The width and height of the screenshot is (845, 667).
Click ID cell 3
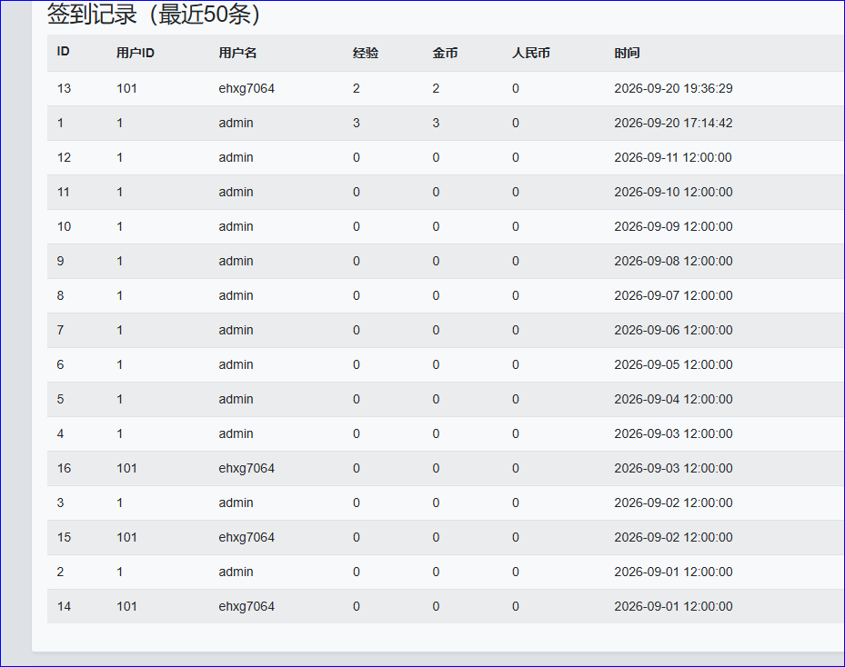click(x=60, y=503)
